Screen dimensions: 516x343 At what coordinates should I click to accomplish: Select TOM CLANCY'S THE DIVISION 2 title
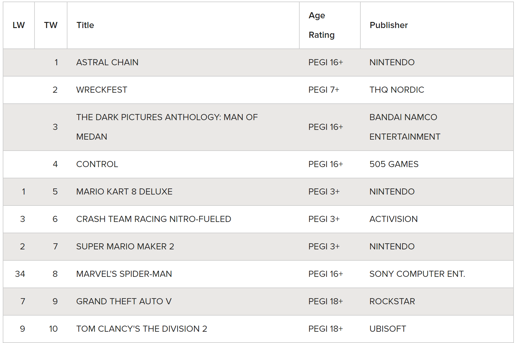coord(142,329)
